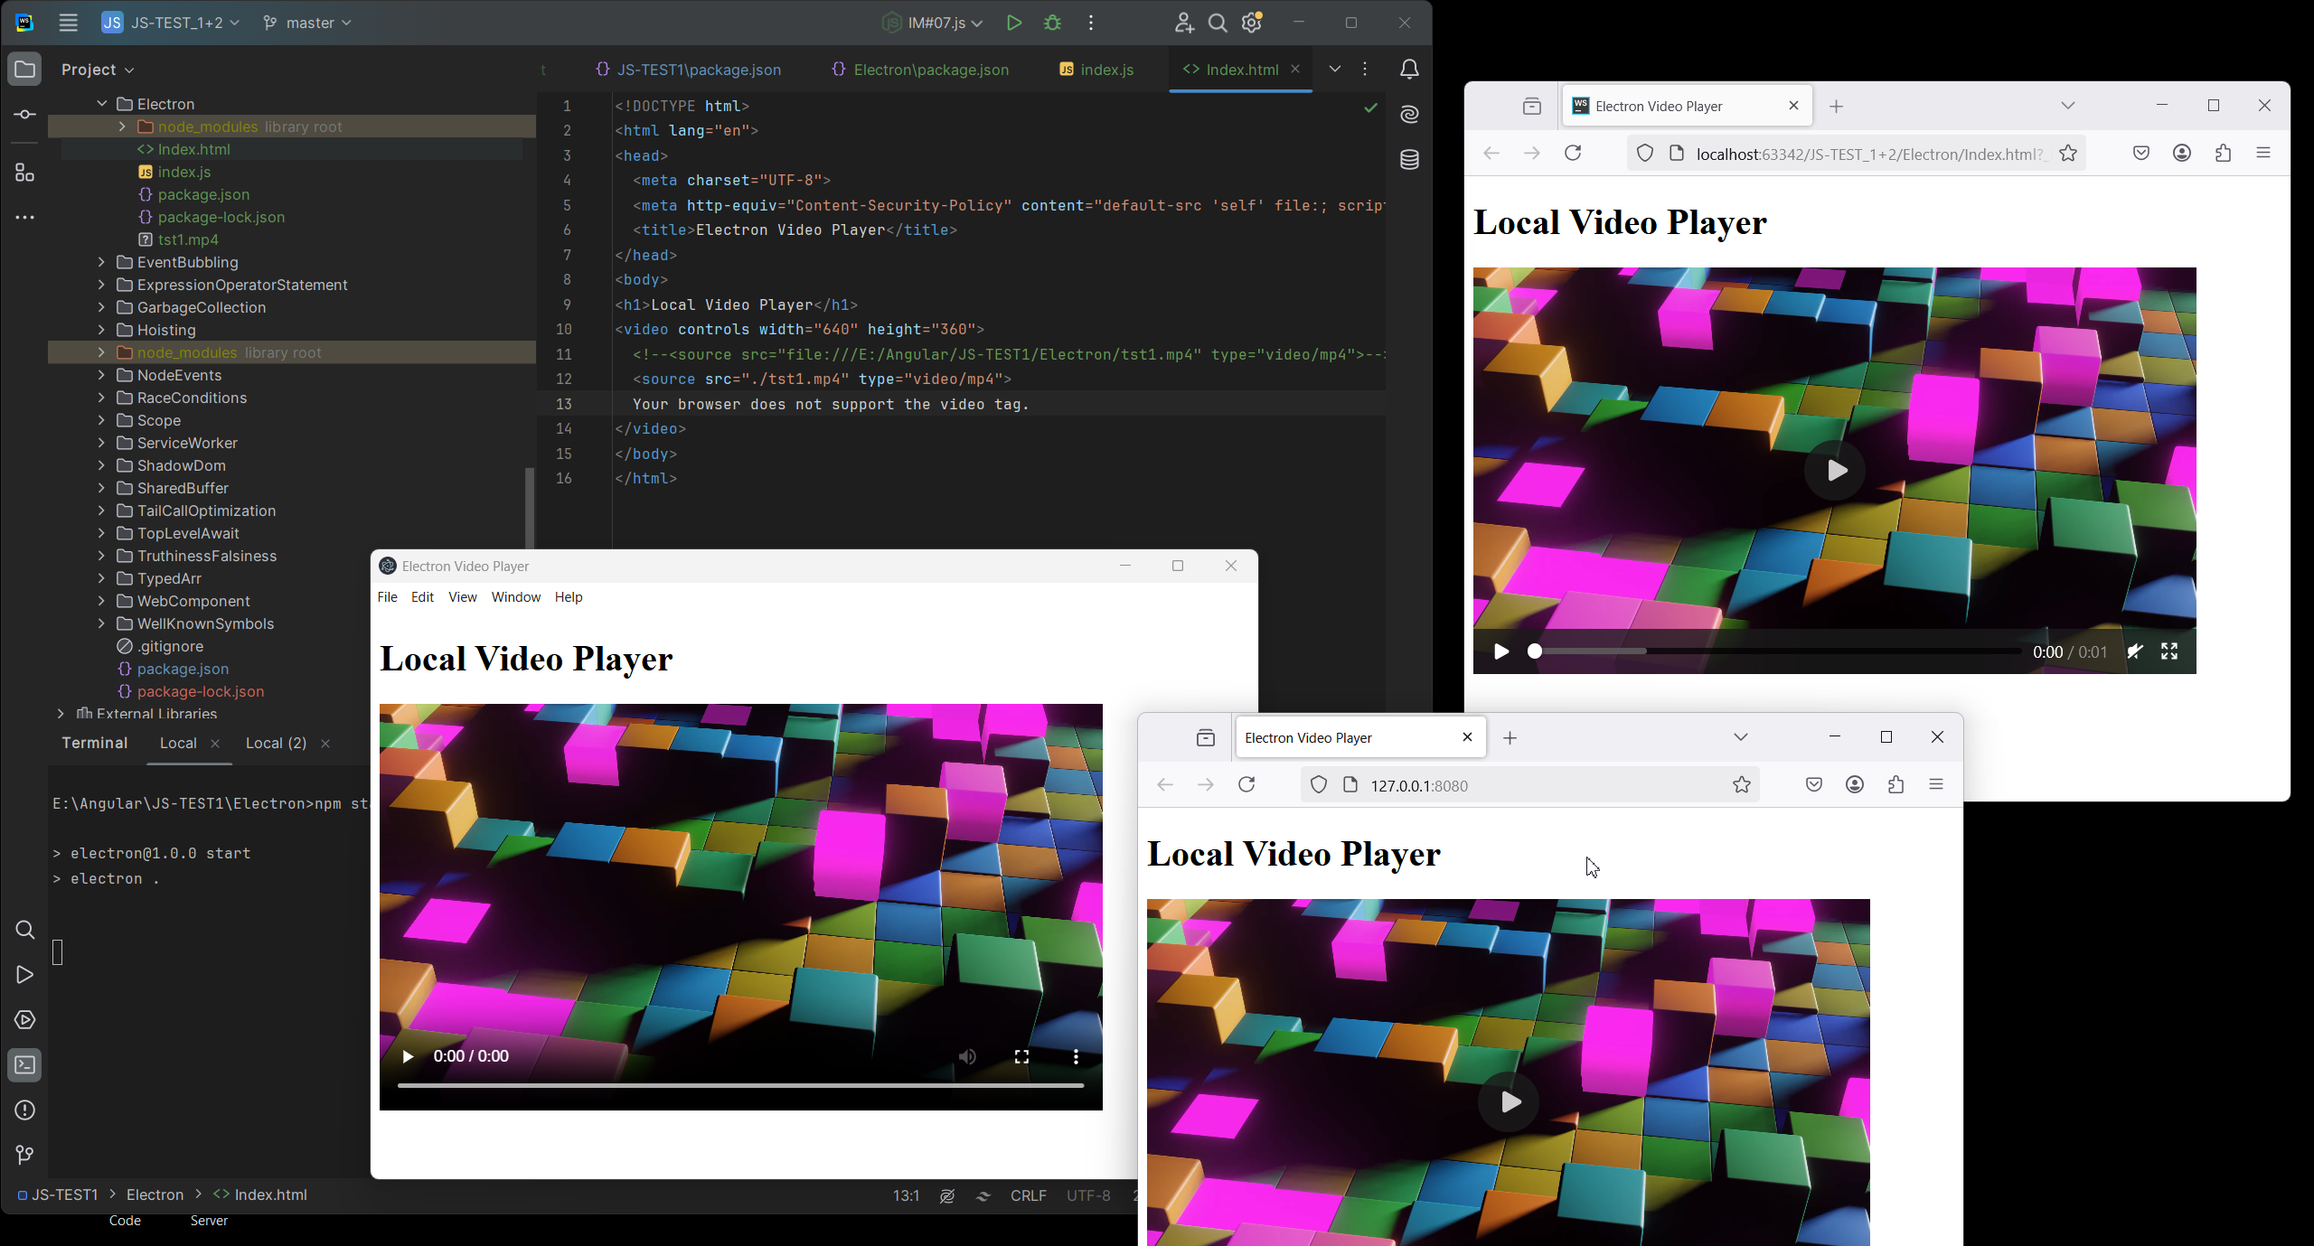Screen dimensions: 2314x1246
Task: Click the Run button in WebStorm toolbar
Action: (1013, 23)
